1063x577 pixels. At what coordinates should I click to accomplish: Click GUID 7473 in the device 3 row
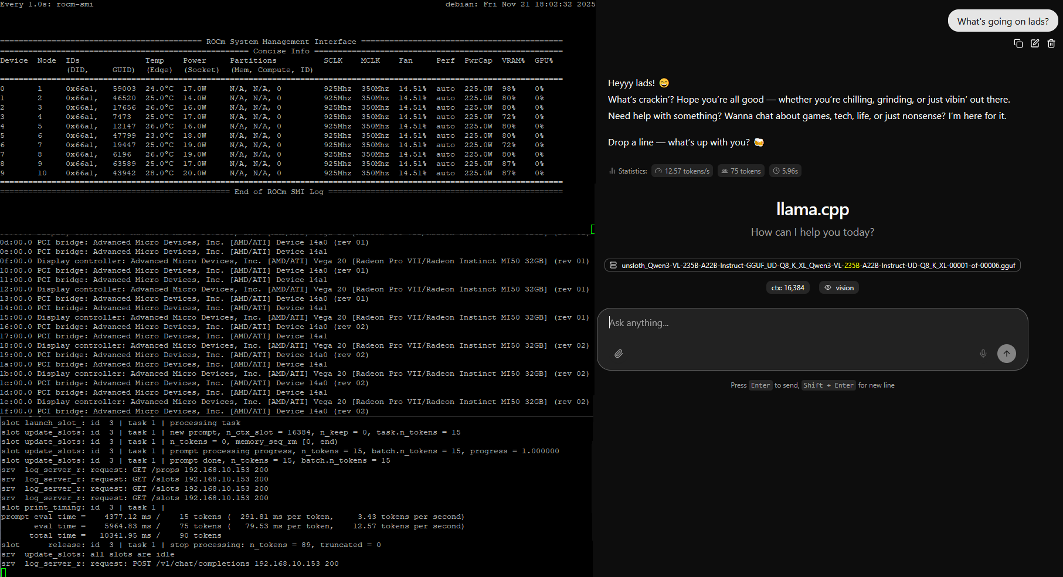[122, 117]
